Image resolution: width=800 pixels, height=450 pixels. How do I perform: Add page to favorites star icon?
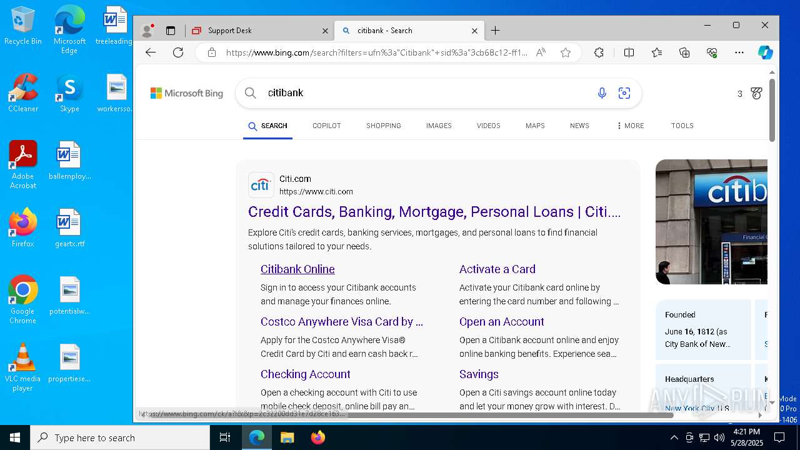[x=566, y=52]
